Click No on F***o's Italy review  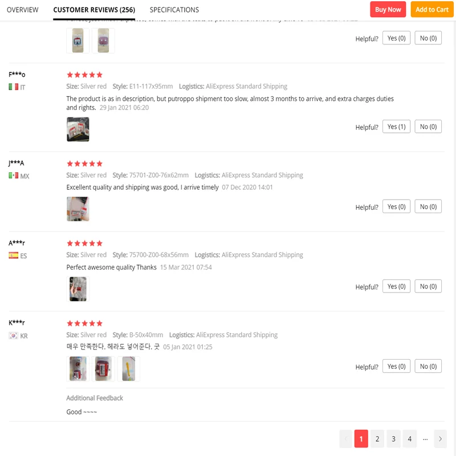[428, 127]
